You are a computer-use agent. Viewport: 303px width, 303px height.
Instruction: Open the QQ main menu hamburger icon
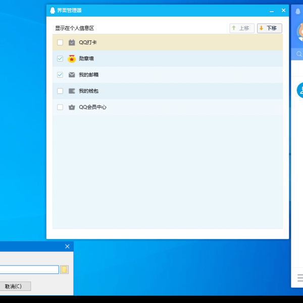[x=300, y=278]
